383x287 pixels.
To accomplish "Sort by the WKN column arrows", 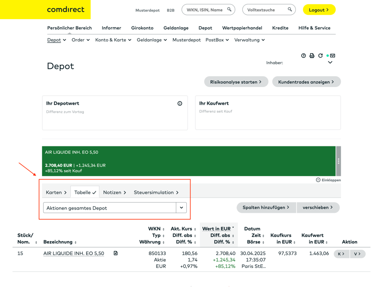I will coord(163,229).
